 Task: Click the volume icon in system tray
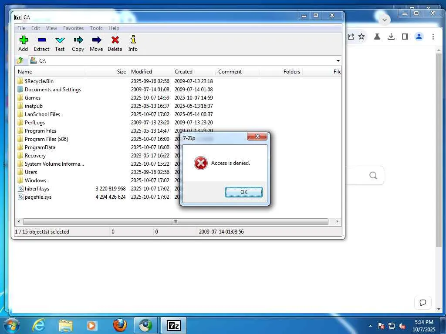pos(402,326)
